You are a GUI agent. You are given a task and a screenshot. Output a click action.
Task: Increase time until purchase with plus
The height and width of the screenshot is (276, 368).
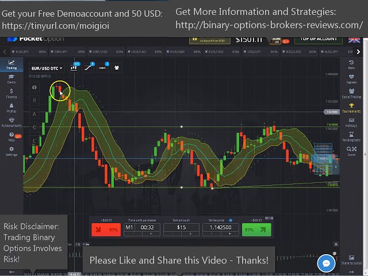pos(151,234)
